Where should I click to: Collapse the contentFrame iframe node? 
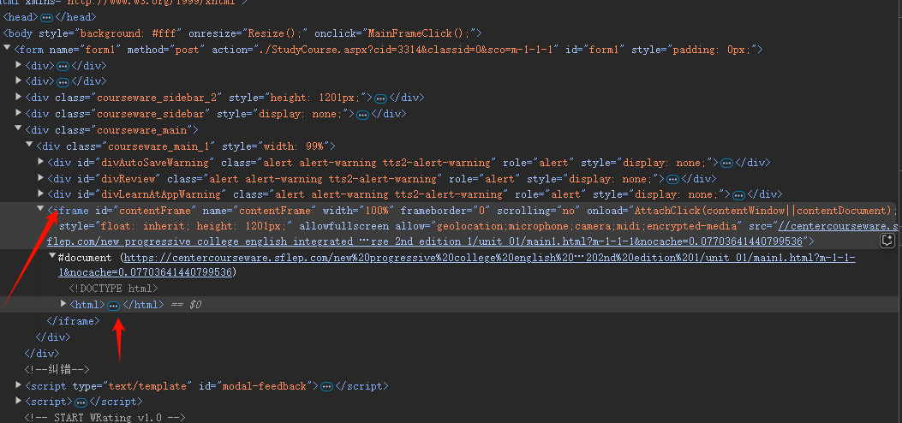point(41,210)
